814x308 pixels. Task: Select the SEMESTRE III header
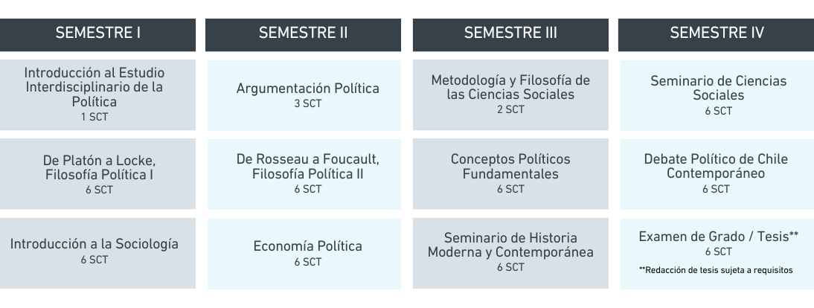click(x=510, y=35)
